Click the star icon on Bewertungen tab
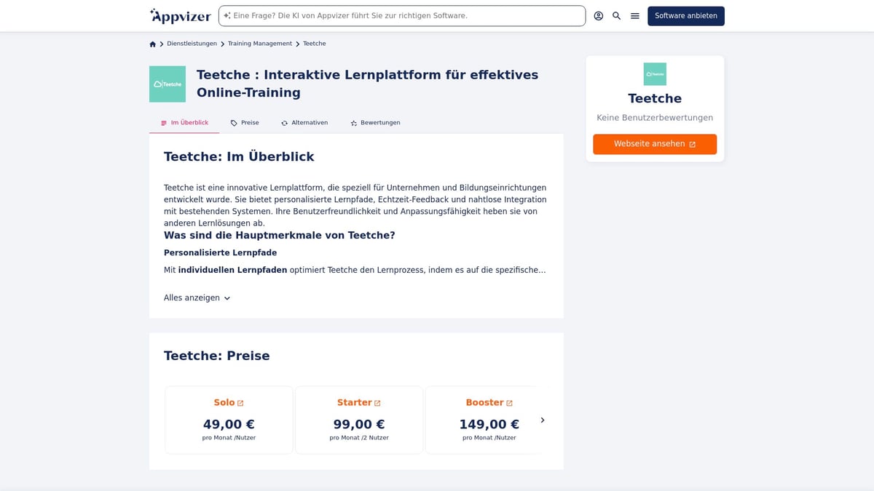The height and width of the screenshot is (491, 874). pos(354,123)
